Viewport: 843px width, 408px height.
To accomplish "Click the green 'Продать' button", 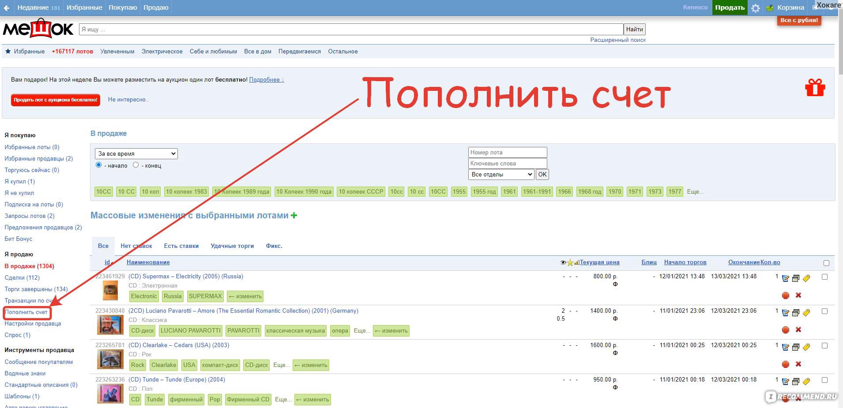I will point(730,7).
